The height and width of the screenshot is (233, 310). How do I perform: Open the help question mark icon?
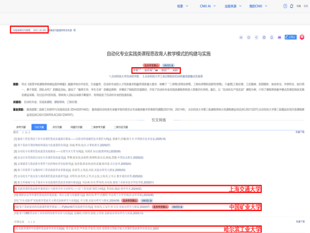point(285,6)
